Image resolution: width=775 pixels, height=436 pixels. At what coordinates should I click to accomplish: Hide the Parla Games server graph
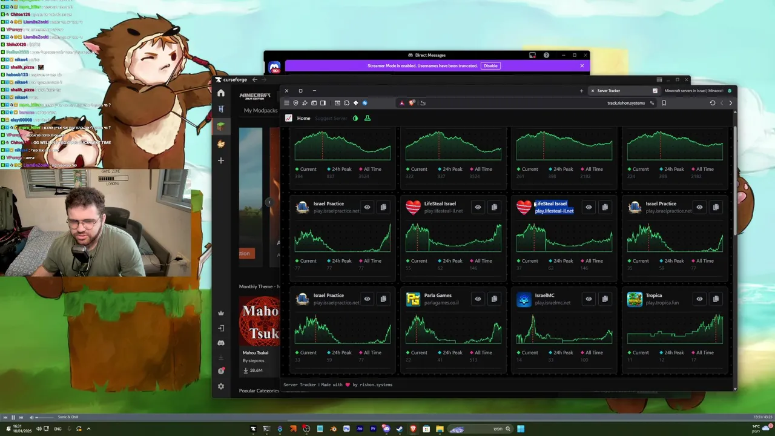click(478, 299)
